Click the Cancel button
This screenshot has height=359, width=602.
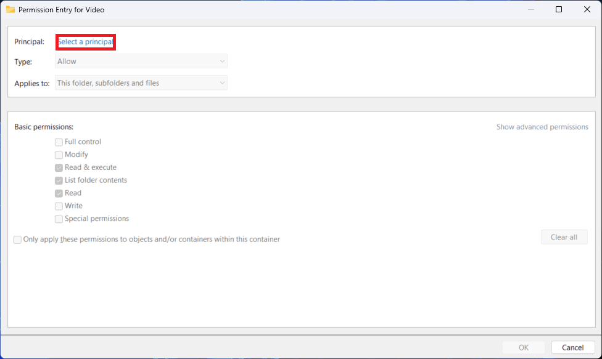pyautogui.click(x=573, y=348)
